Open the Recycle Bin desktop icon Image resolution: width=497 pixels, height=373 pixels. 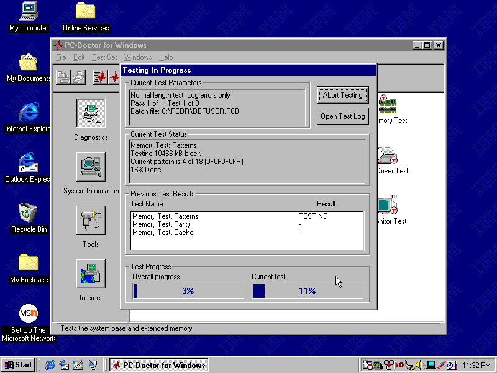click(28, 213)
